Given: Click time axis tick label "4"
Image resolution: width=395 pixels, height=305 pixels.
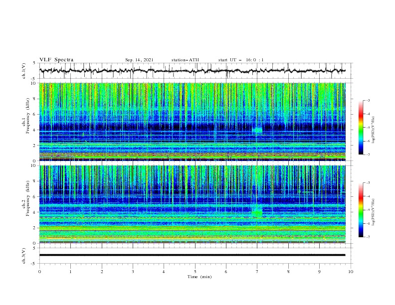Looking at the screenshot, I should coord(164,272).
